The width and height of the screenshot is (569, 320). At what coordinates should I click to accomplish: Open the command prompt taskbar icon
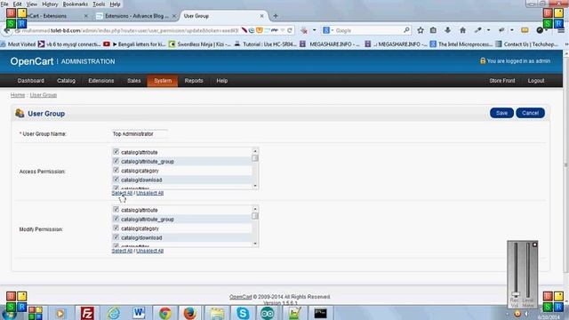tap(320, 313)
